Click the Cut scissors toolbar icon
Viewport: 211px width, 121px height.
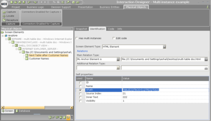[x=51, y=2]
